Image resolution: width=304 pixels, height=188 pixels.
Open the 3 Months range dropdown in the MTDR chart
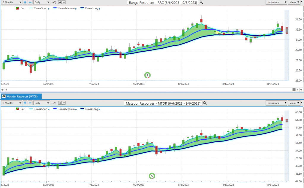[x=12, y=103]
